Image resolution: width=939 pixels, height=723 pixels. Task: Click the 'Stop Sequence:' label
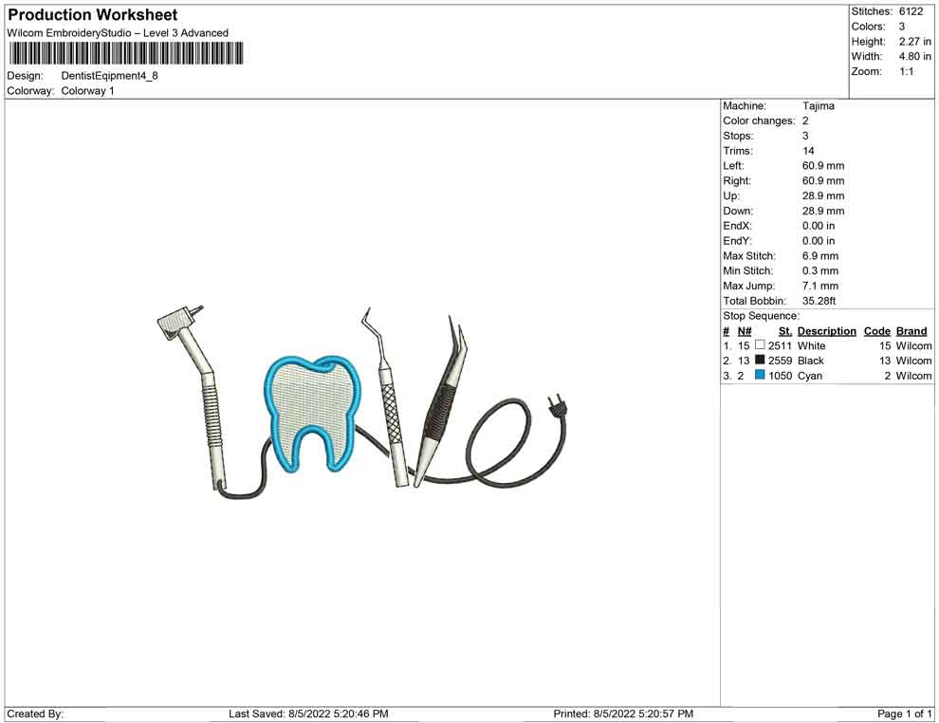(x=761, y=316)
